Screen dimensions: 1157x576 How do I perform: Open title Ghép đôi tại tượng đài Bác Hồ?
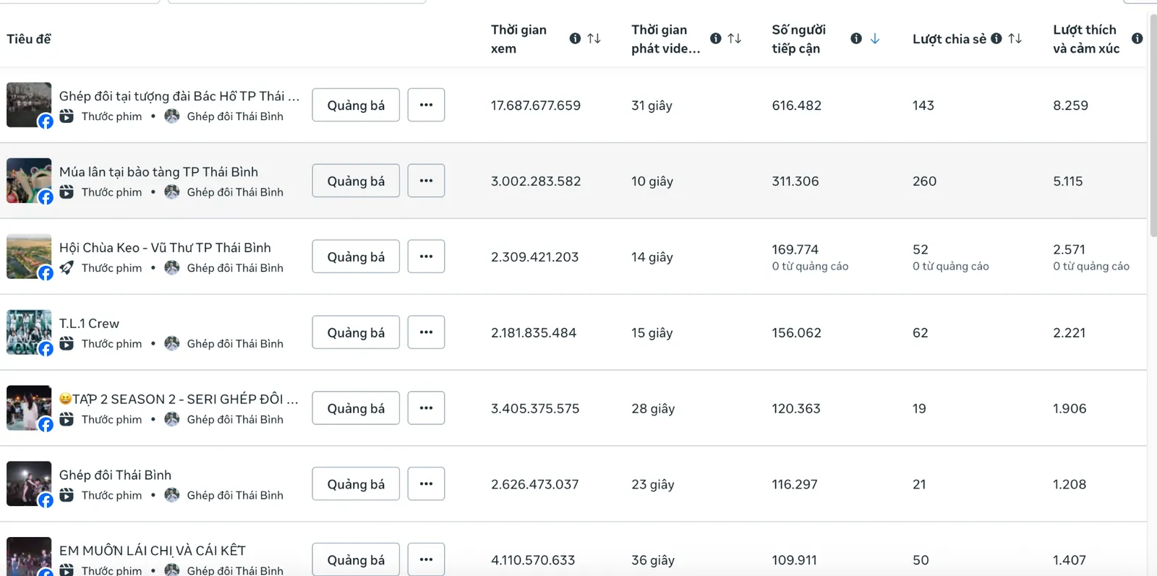(x=179, y=96)
